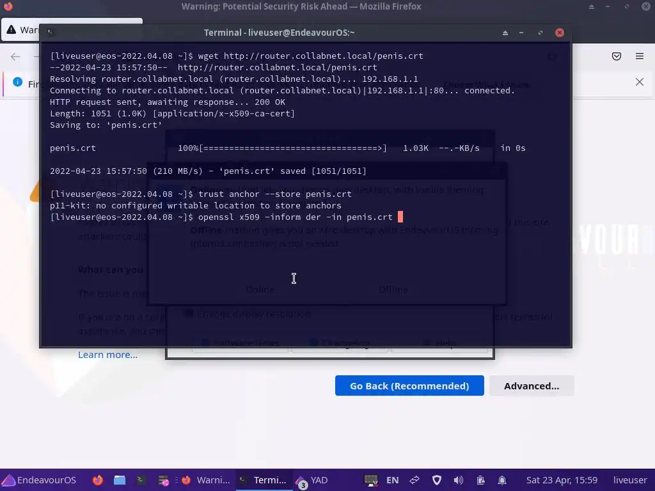
Task: Dismiss the Firefox info notification bar
Action: (x=640, y=82)
